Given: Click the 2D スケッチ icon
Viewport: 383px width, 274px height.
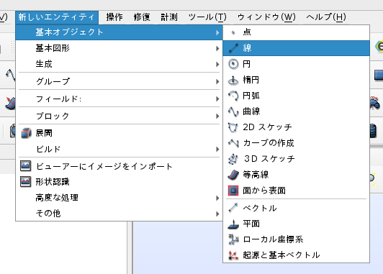Looking at the screenshot, I should click(233, 127).
